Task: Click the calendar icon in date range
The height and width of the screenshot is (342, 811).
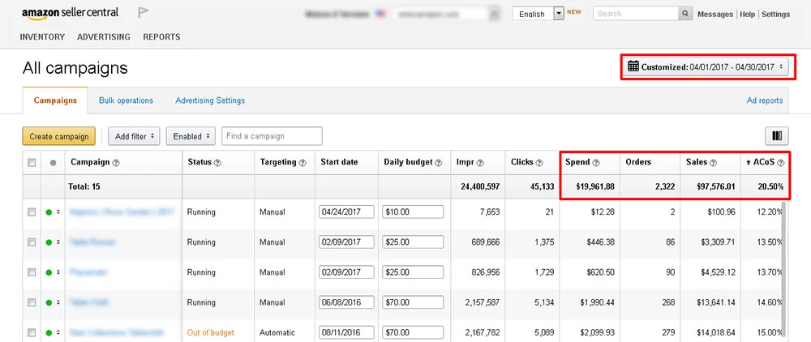Action: tap(633, 66)
